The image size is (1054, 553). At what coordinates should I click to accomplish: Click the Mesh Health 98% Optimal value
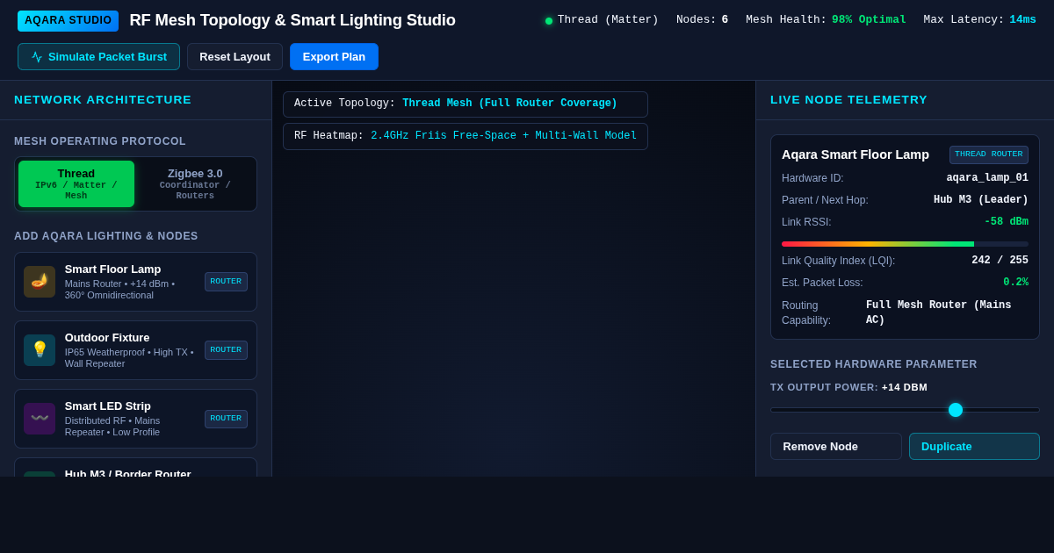click(x=869, y=20)
